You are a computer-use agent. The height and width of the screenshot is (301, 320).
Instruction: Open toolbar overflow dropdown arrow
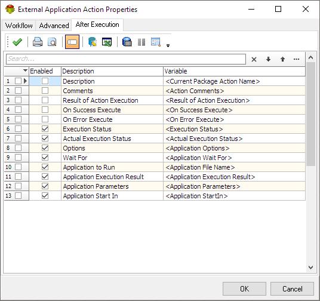click(168, 45)
